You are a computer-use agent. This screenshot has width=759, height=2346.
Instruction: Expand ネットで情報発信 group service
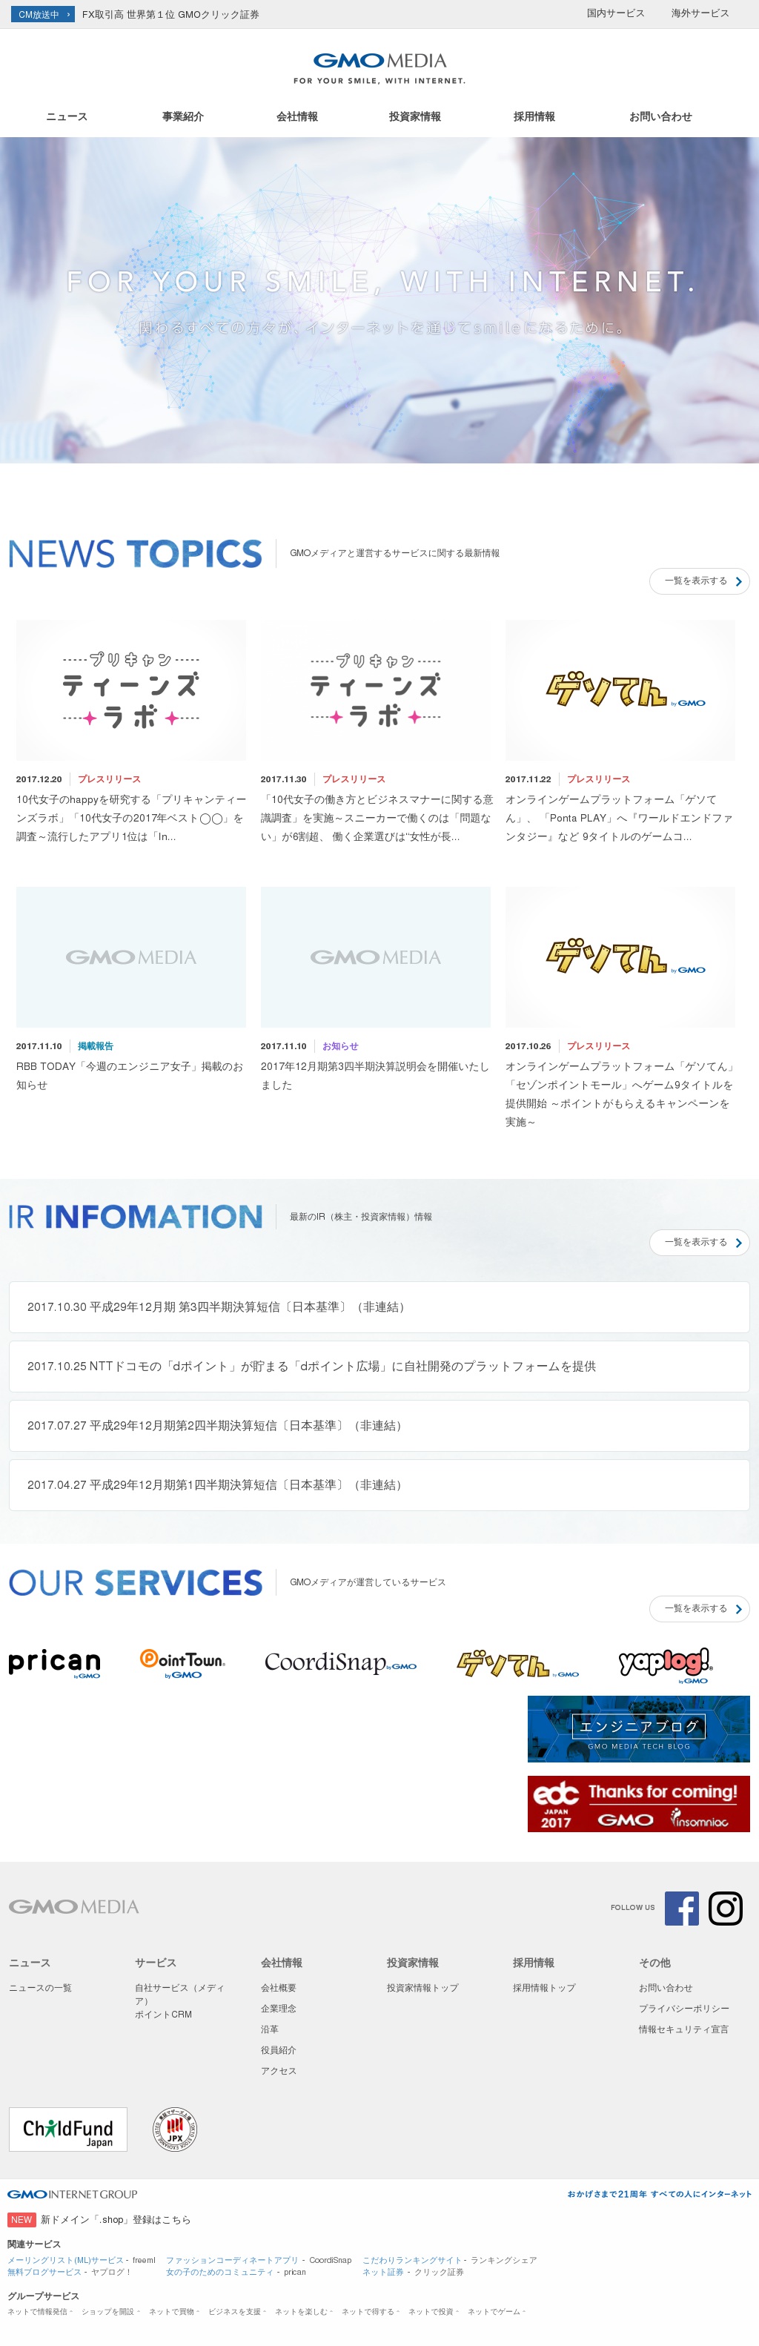coord(40,2311)
